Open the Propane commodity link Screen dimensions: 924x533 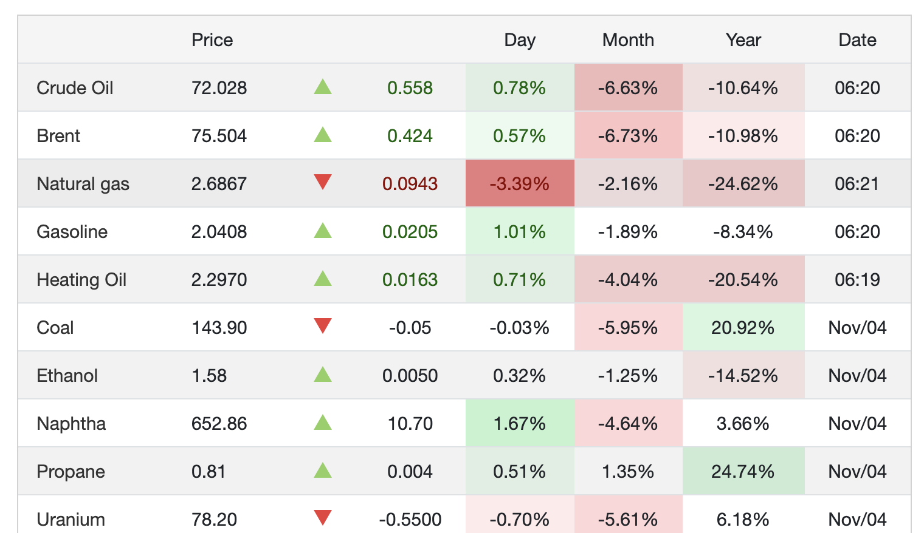point(71,472)
